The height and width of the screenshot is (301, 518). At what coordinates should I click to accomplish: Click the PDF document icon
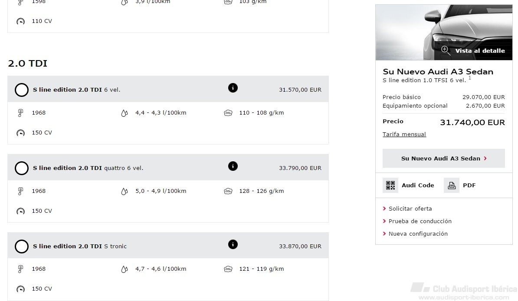(452, 185)
